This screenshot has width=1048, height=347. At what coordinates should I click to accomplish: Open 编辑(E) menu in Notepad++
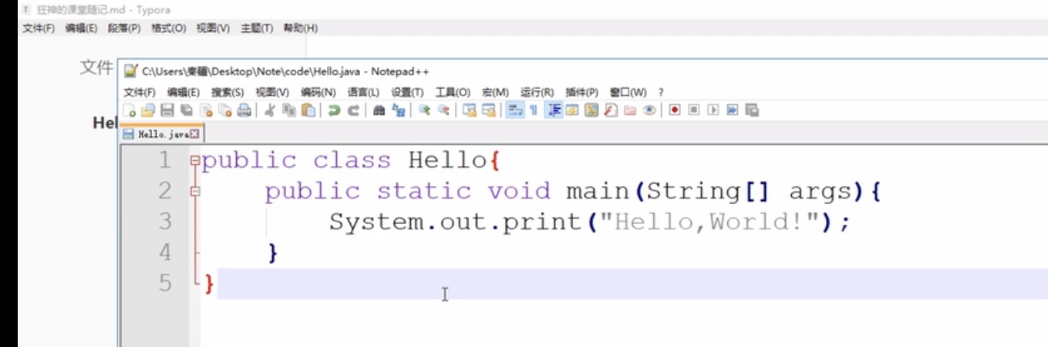tap(184, 92)
